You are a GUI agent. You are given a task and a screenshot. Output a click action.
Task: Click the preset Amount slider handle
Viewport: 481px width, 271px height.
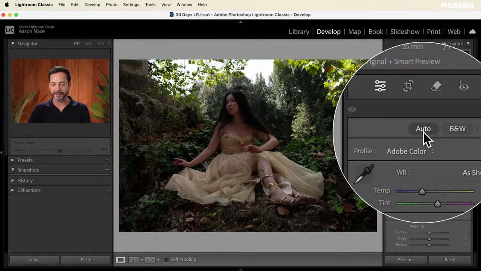[x=60, y=151]
